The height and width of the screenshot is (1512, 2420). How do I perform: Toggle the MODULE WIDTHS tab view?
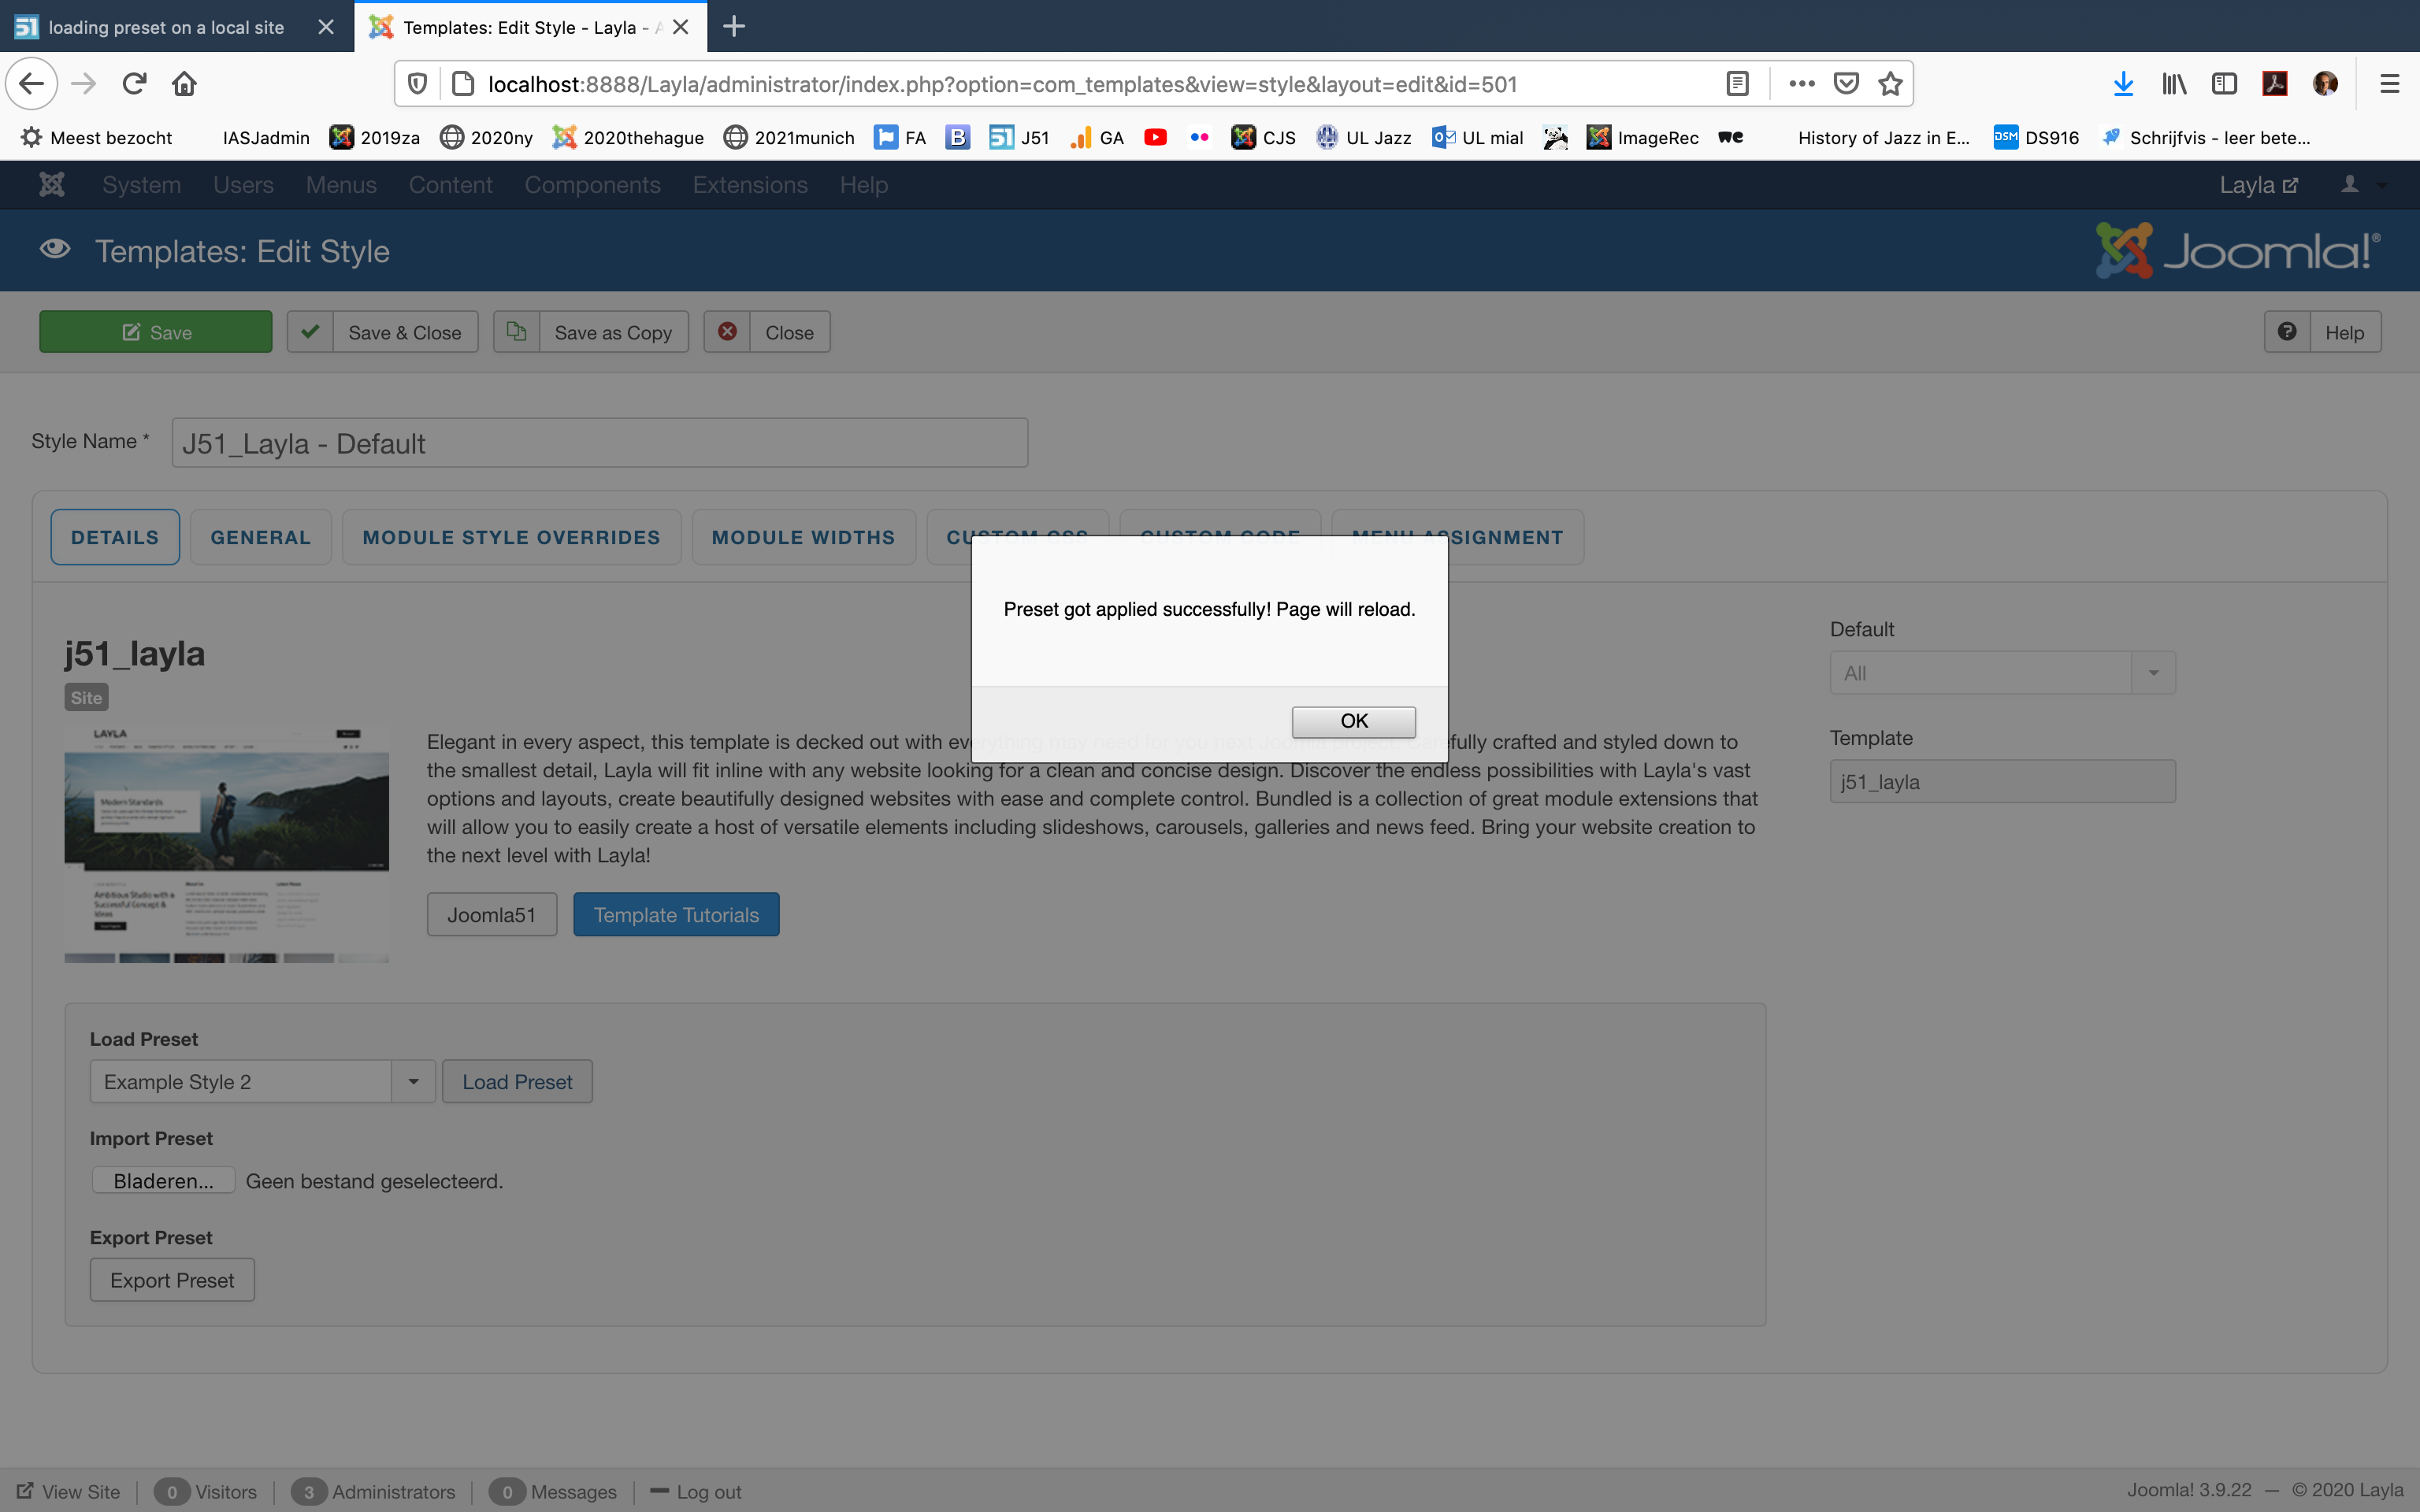tap(804, 536)
